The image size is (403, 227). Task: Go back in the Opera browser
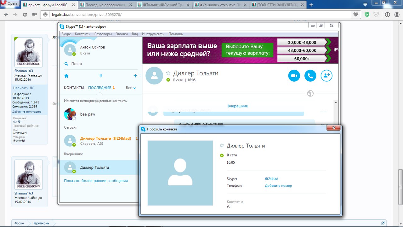6,15
